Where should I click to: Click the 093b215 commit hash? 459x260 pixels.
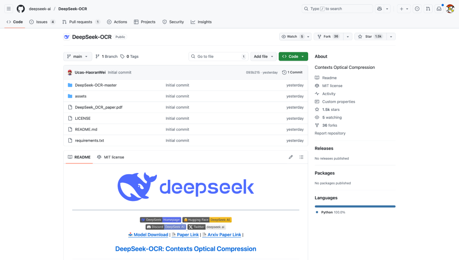point(252,73)
